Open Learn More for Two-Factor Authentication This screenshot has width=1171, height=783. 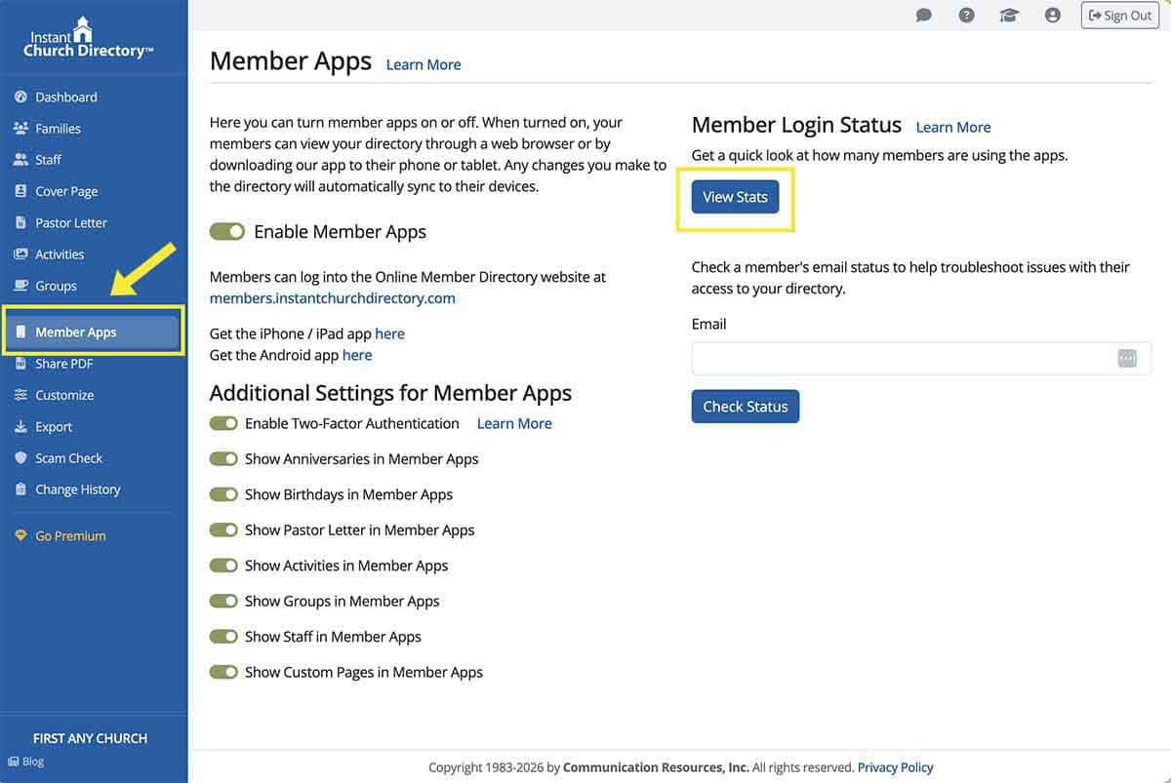click(x=514, y=423)
